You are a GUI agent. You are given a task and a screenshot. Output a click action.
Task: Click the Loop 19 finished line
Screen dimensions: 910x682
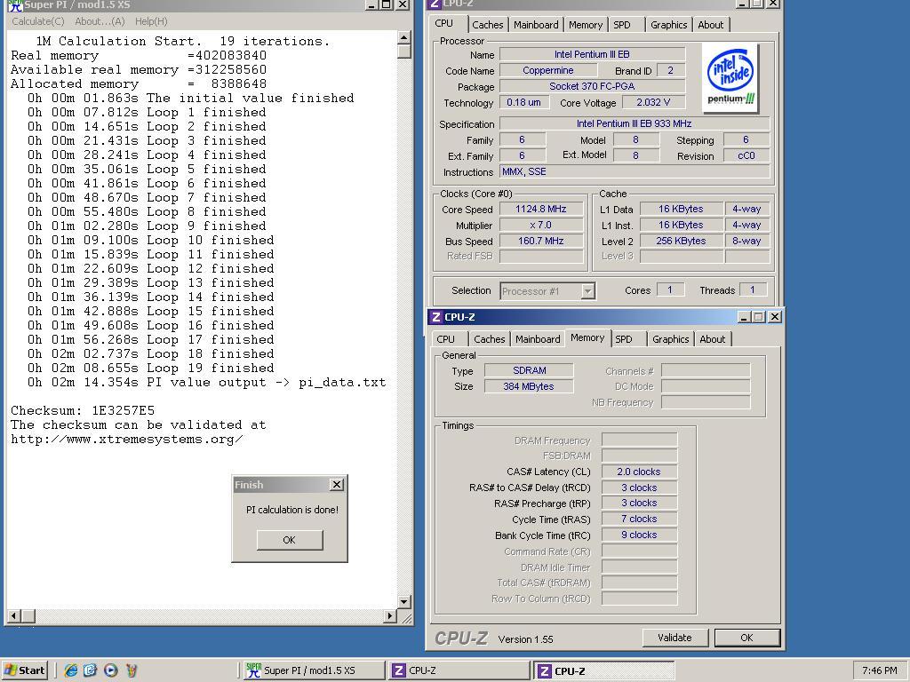(x=150, y=369)
